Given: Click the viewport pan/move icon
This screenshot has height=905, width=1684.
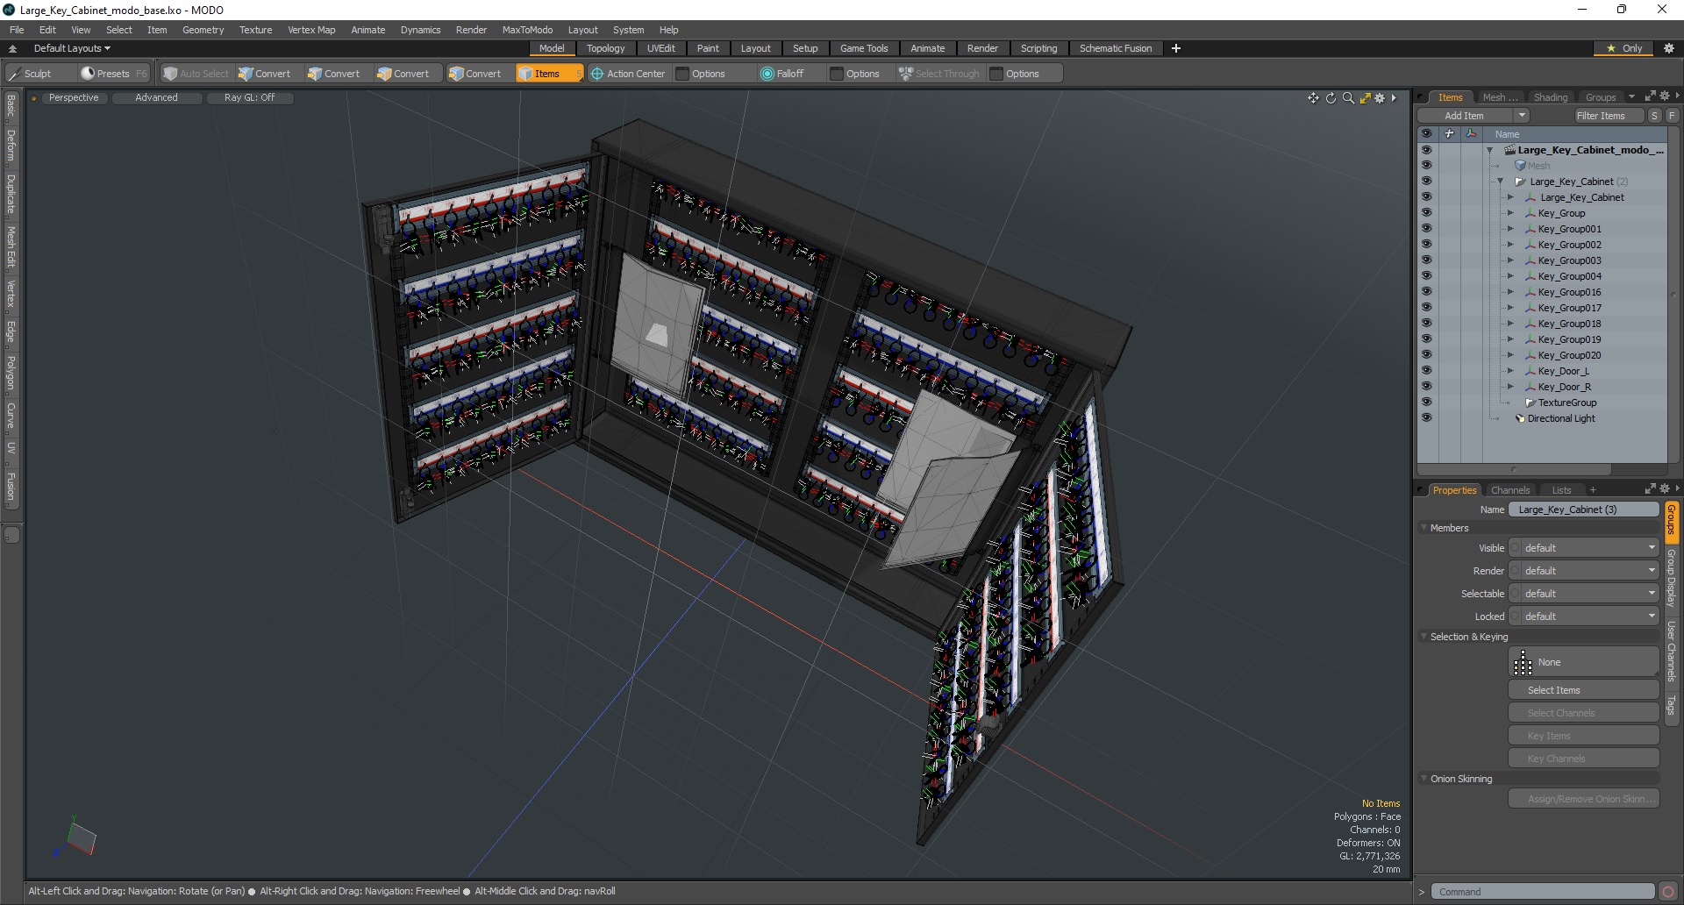Looking at the screenshot, I should tap(1313, 98).
